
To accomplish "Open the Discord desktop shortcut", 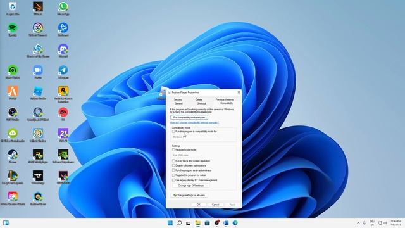I will [x=63, y=49].
